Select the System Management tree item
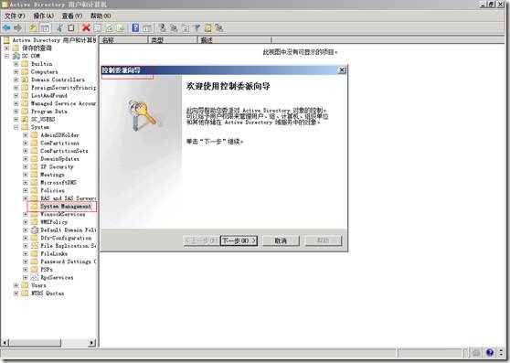This screenshot has width=510, height=363. [66, 207]
